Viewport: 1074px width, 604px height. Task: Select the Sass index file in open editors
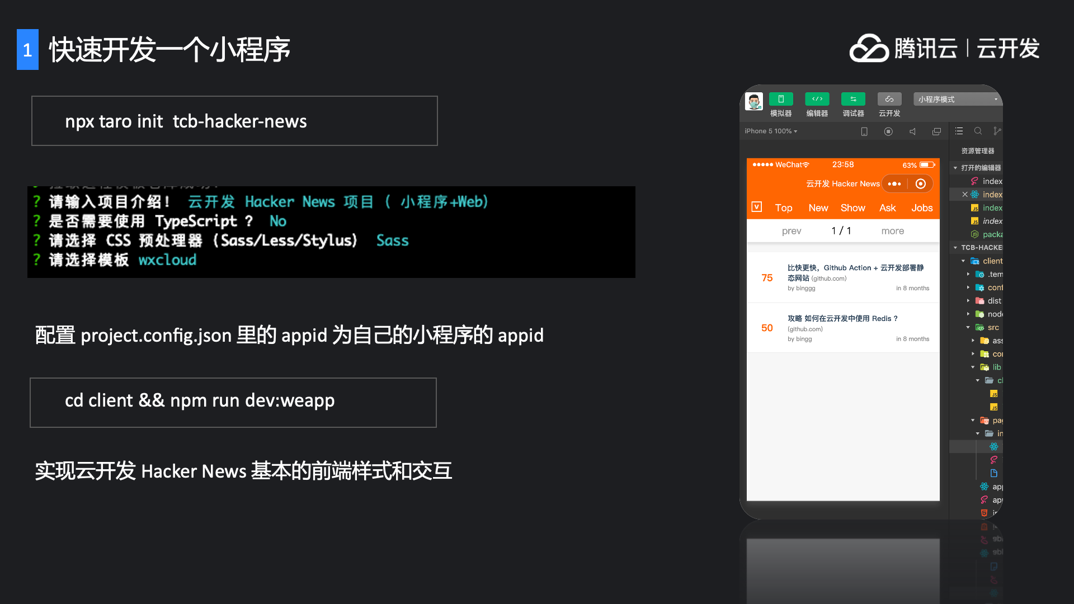(x=987, y=181)
